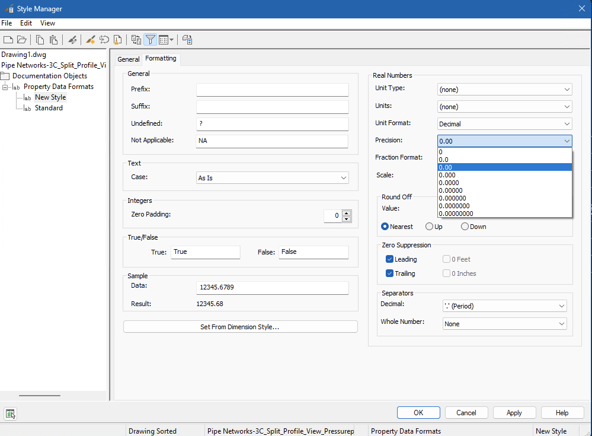Toggle the Filter Style Type funnel icon

click(151, 40)
